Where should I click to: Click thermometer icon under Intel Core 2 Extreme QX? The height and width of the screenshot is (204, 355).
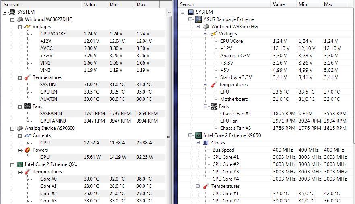pos(27,172)
